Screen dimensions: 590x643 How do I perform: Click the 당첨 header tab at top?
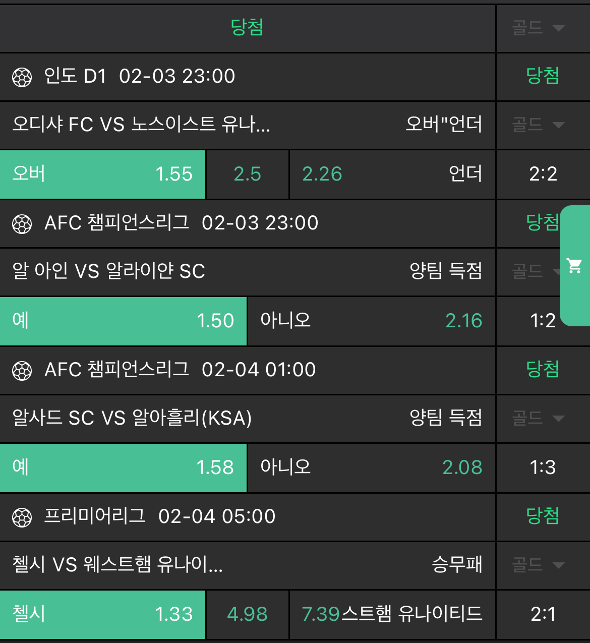(247, 27)
